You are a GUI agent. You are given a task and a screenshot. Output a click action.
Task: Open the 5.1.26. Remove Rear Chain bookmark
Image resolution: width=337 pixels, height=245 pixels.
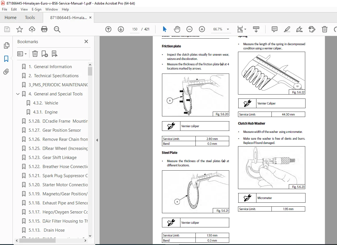coord(58,139)
